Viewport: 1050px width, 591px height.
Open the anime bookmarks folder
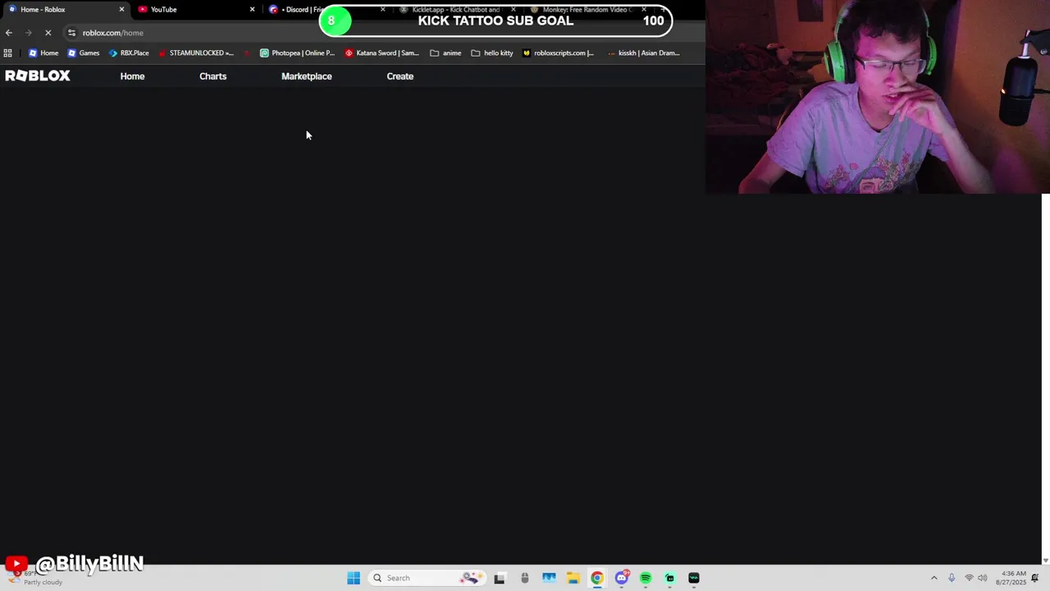tap(445, 53)
